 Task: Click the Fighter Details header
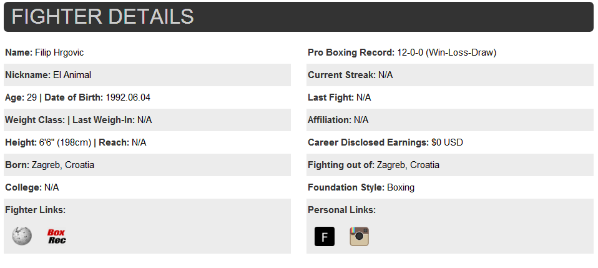click(298, 17)
